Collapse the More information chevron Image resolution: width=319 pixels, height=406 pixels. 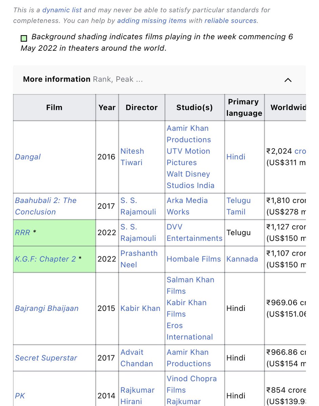288,80
